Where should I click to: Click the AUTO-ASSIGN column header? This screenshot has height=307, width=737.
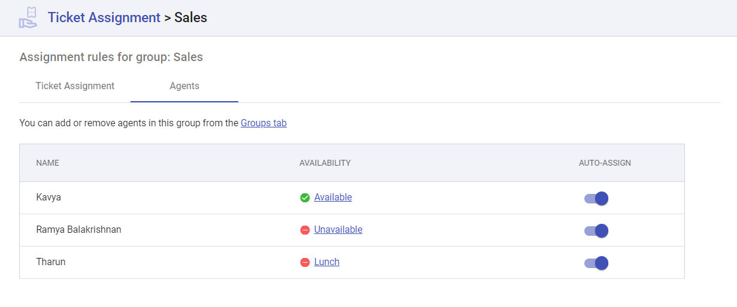[605, 163]
